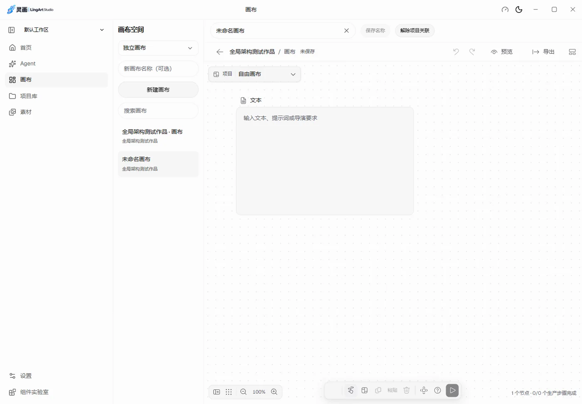This screenshot has height=404, width=582.
Task: Go back with the left arrow icon
Action: pos(220,52)
